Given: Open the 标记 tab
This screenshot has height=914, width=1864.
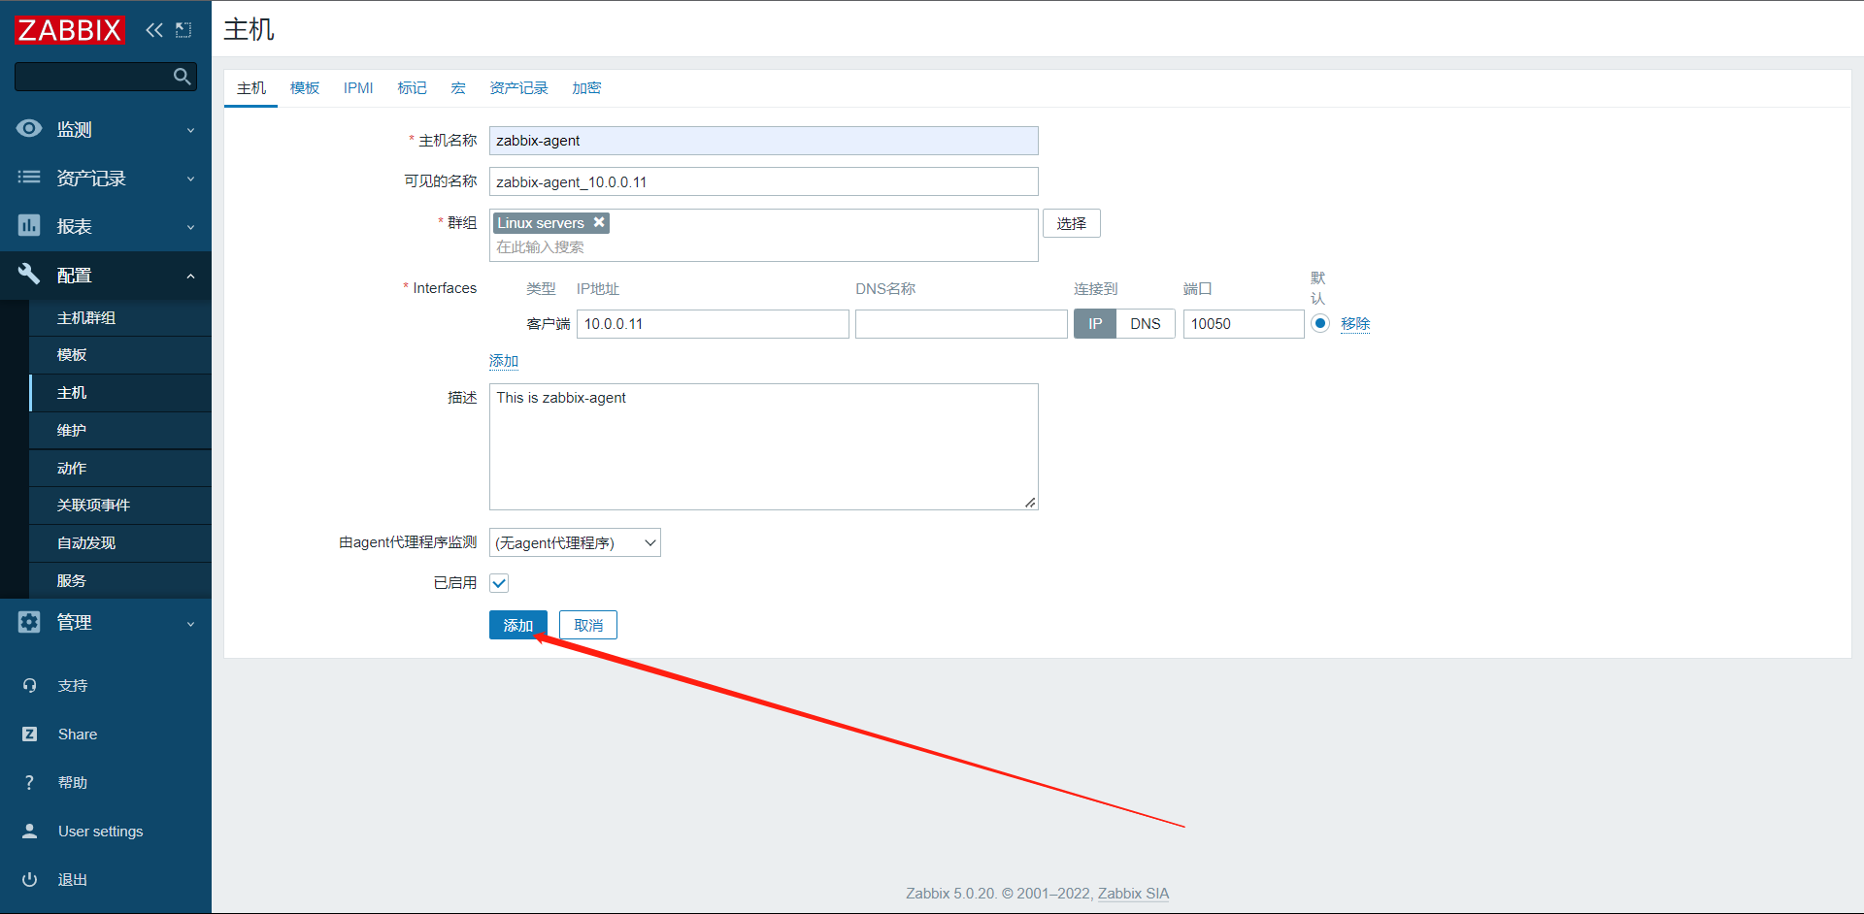Looking at the screenshot, I should tap(412, 87).
